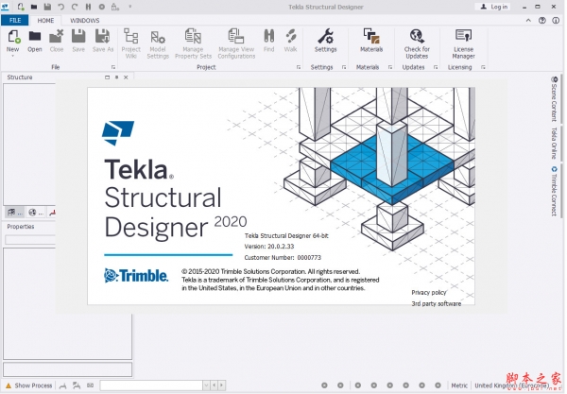
Task: Click quick access binoculars find icon
Action: click(x=88, y=7)
